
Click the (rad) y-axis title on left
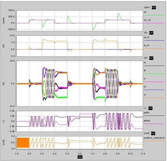pyautogui.click(x=4, y=142)
